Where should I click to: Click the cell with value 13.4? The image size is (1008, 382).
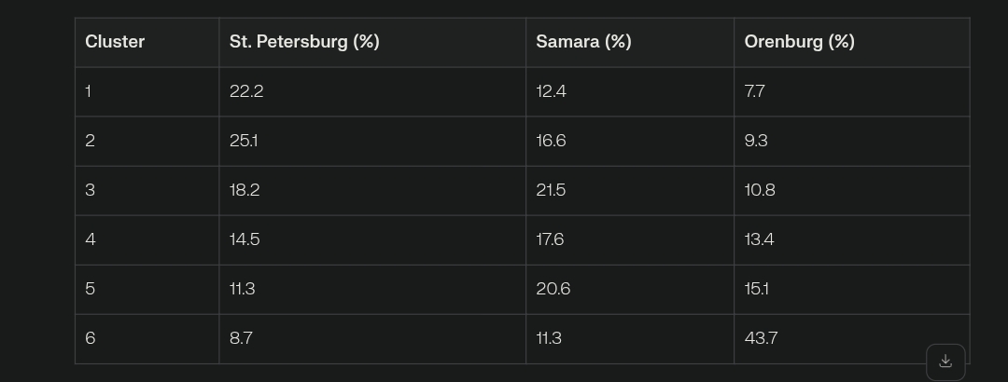coord(852,240)
